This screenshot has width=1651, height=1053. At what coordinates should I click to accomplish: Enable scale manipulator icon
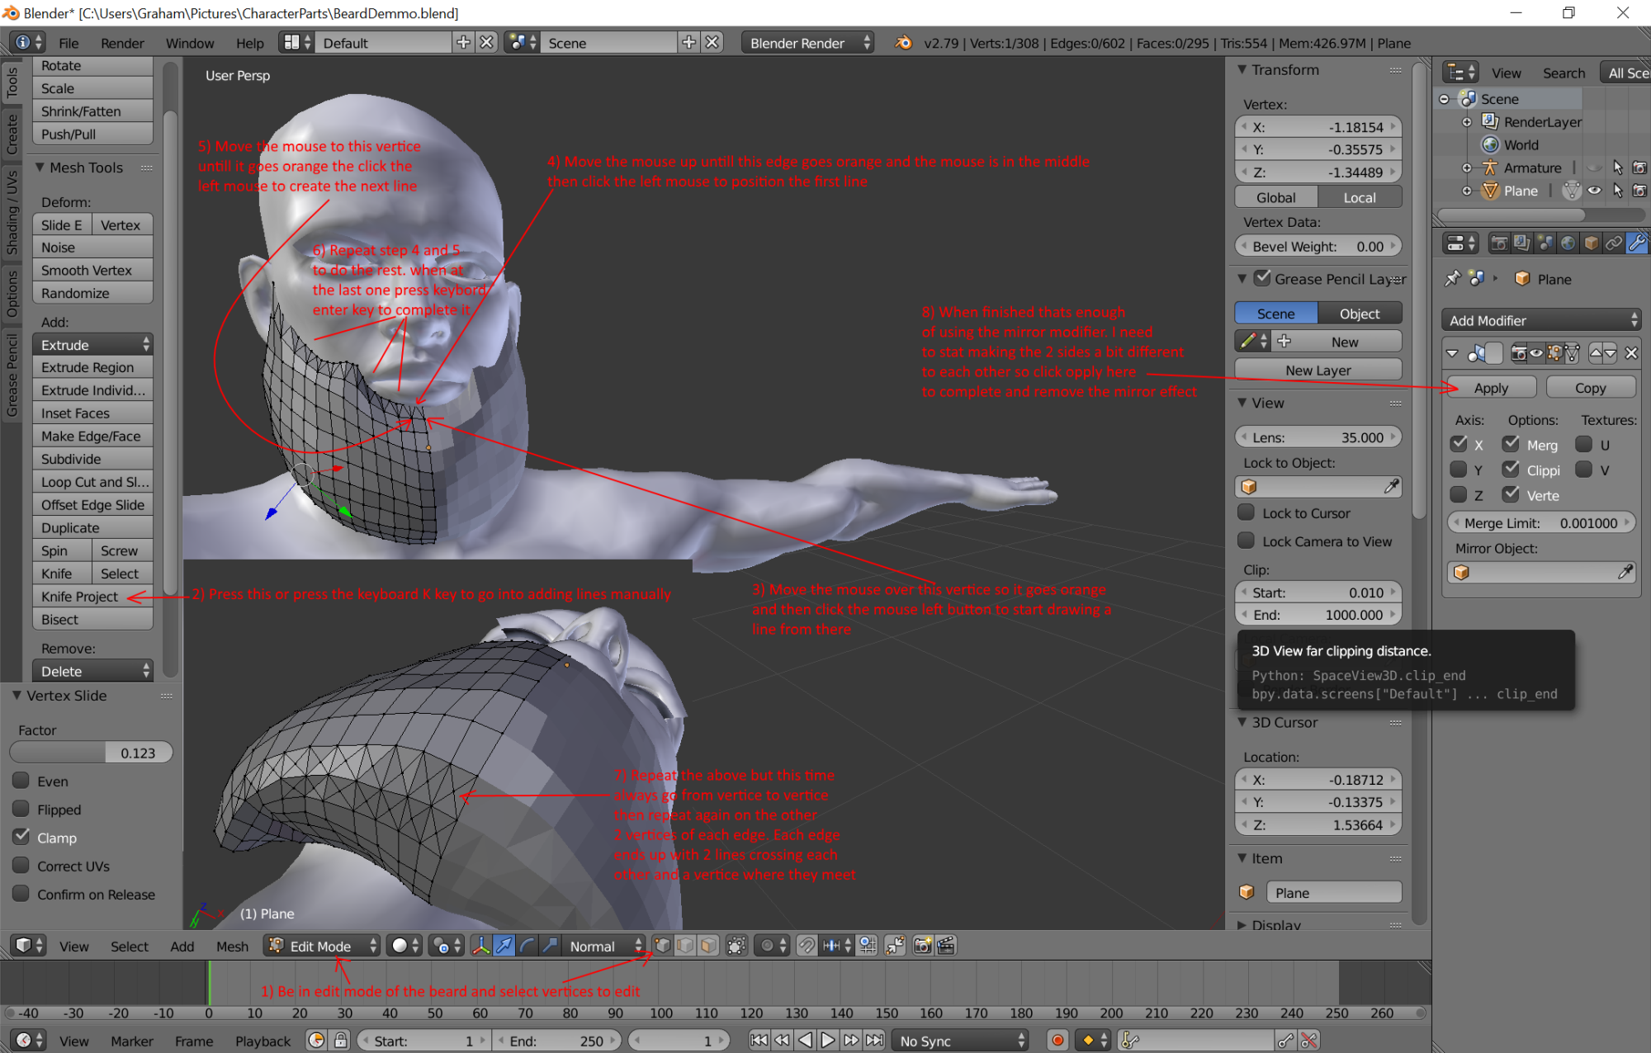(x=550, y=946)
